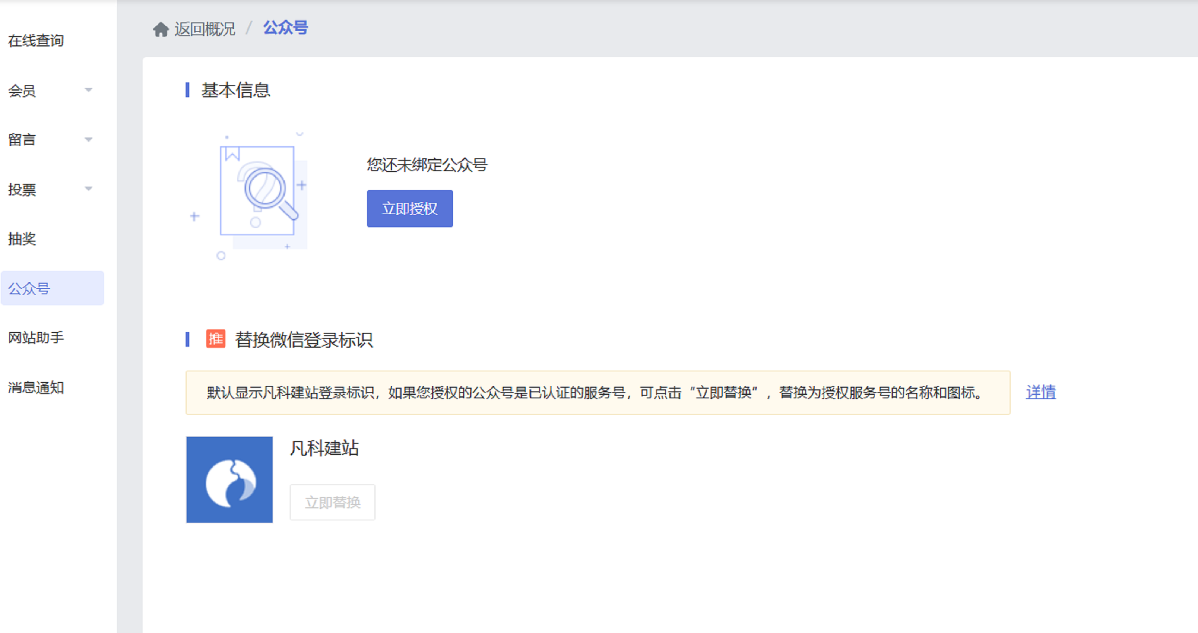
Task: Open 在线查询 in the sidebar
Action: pyautogui.click(x=36, y=41)
